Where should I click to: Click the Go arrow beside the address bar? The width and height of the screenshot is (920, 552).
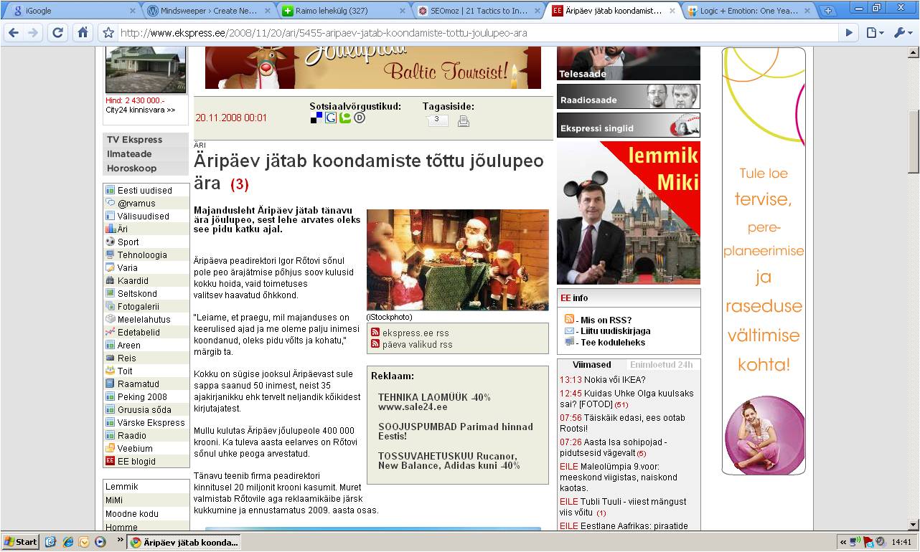click(849, 32)
